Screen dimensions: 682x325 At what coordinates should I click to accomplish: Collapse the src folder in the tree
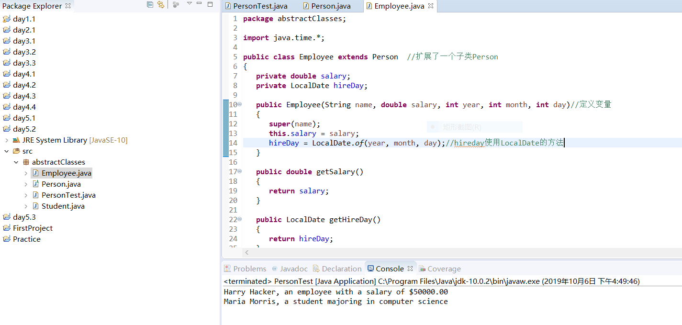[7, 151]
